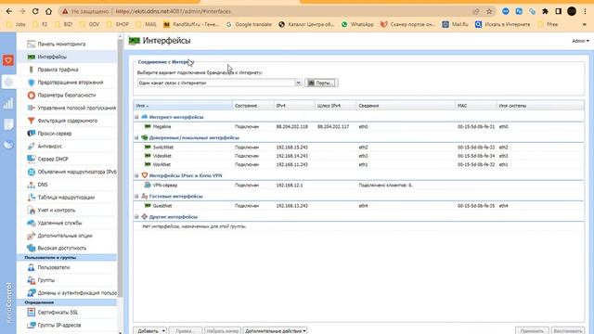Click the MAC column header
Screen dimensions: 594x334
(x=475, y=106)
